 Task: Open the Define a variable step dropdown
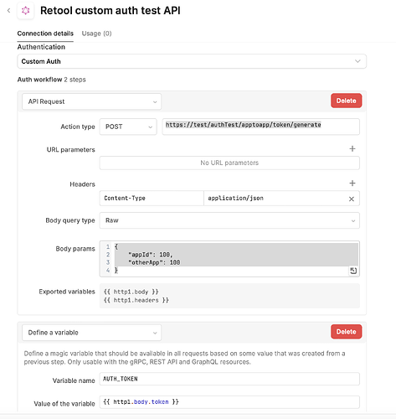click(91, 333)
